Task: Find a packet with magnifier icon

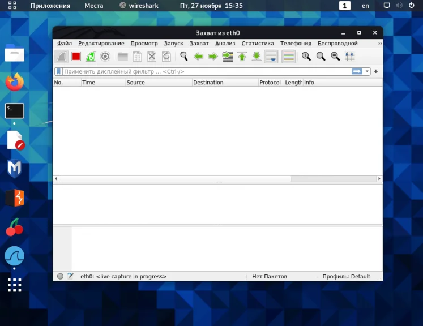Action: tap(184, 57)
